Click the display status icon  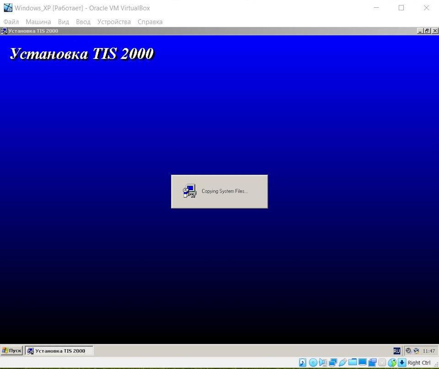point(362,362)
